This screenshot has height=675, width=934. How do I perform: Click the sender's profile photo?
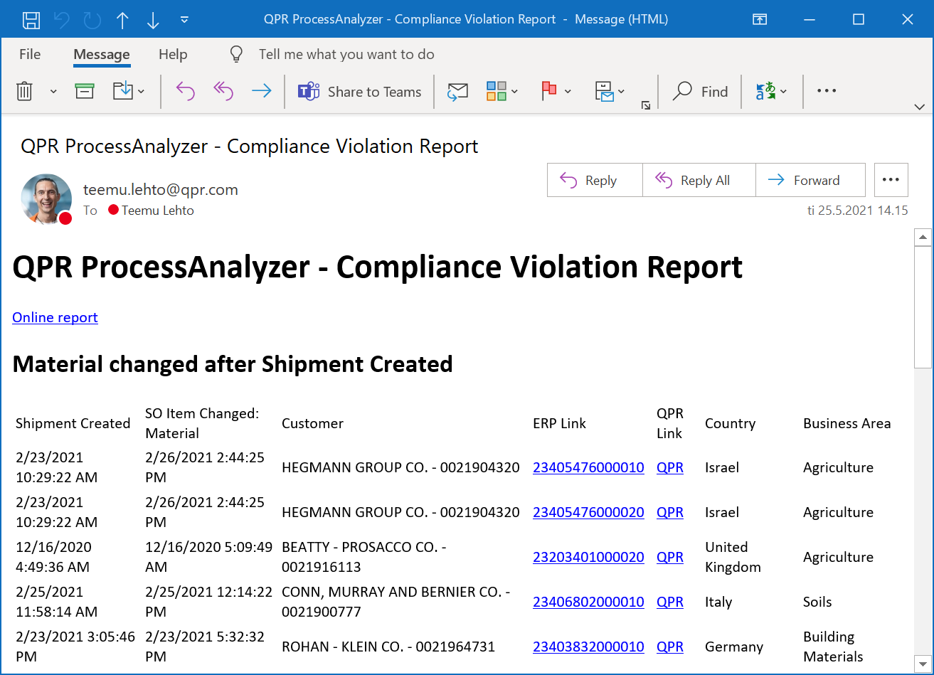(46, 199)
